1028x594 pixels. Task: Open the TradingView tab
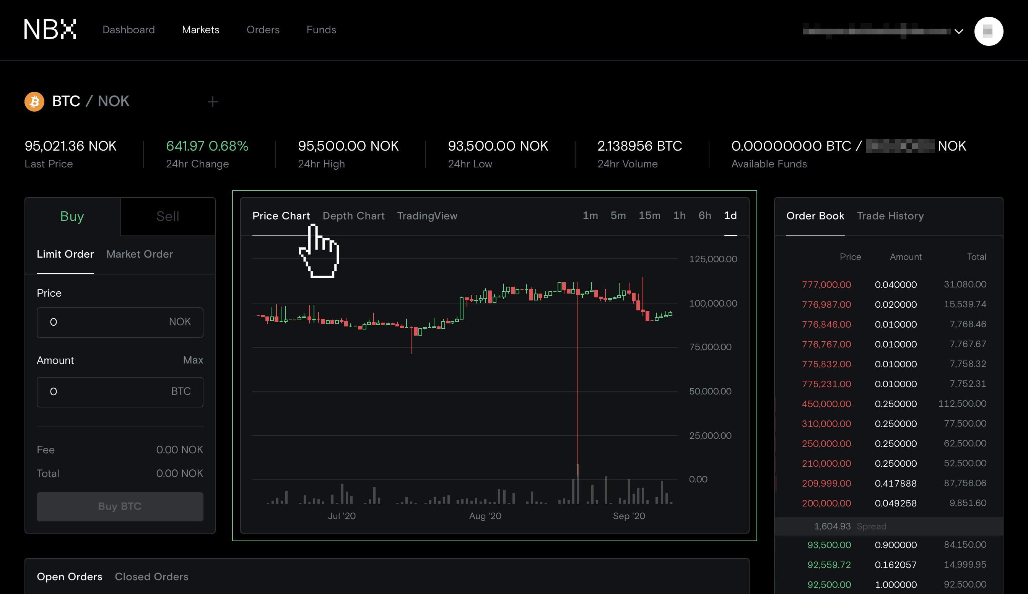[427, 216]
